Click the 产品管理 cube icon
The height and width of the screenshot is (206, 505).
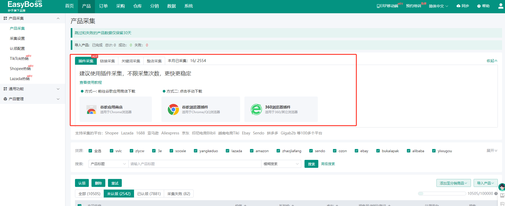coord(5,99)
